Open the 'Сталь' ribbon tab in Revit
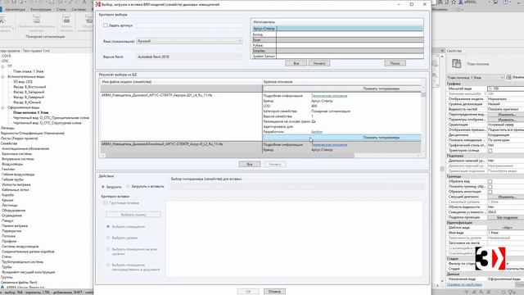 61,9
